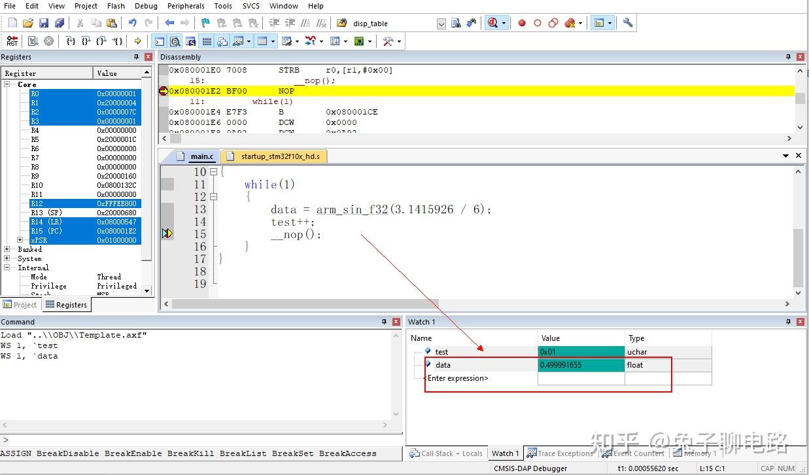Image resolution: width=809 pixels, height=475 pixels.
Task: Open the Debug menu
Action: [146, 6]
